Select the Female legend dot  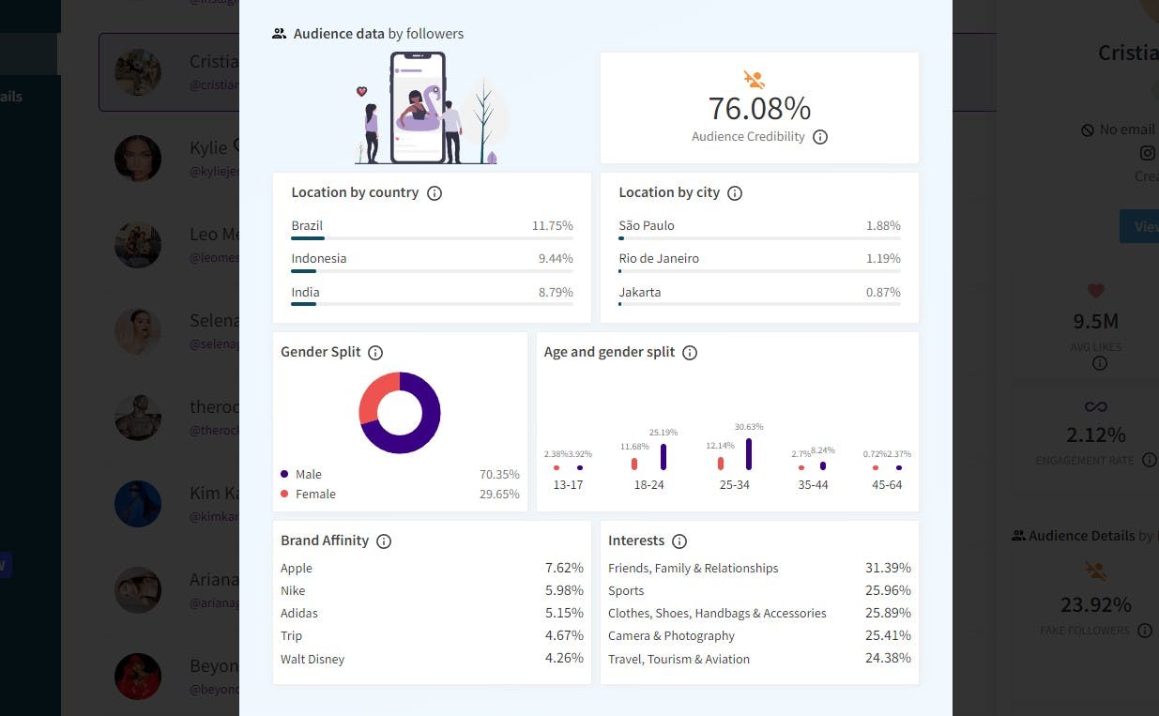tap(284, 494)
